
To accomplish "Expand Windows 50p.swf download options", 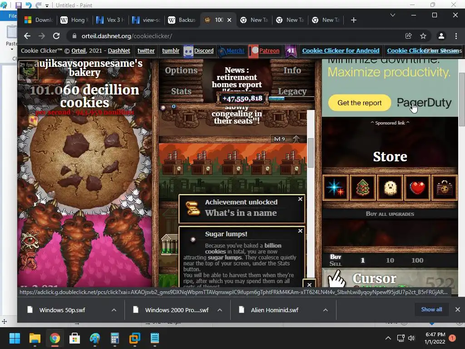I will 114,310.
